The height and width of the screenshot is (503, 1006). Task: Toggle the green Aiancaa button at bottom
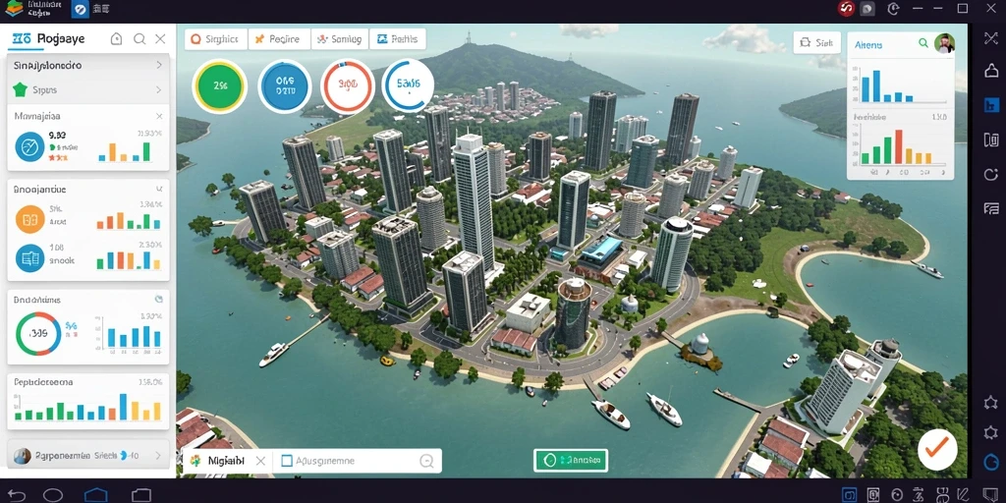(x=571, y=460)
